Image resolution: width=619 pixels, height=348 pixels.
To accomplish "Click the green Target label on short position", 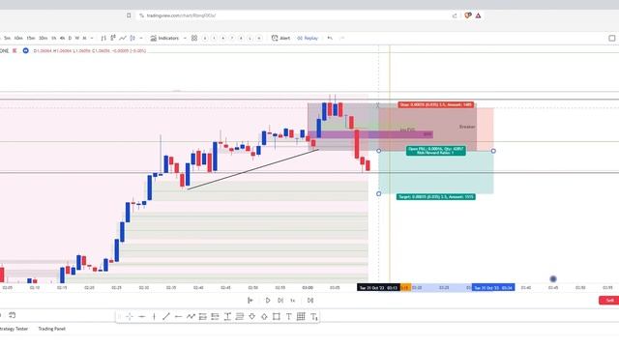I will click(436, 196).
